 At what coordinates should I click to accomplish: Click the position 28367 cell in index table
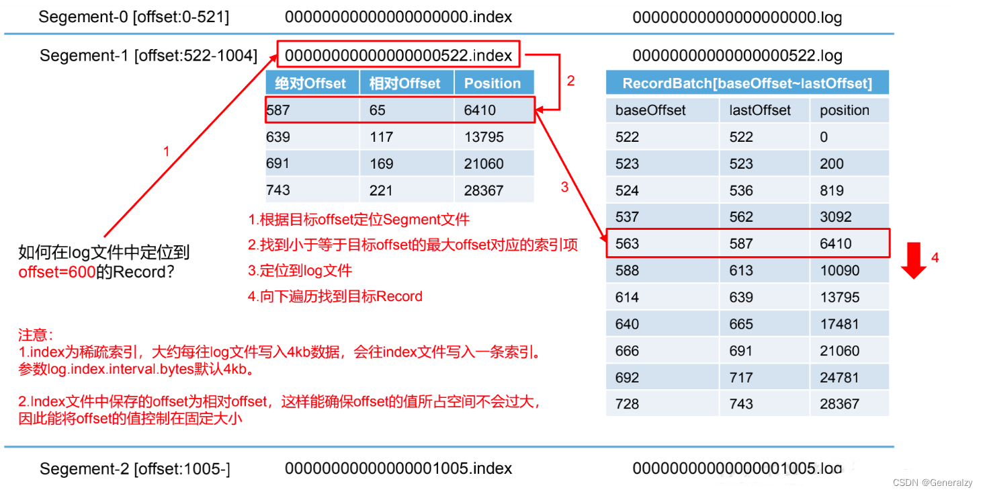tap(484, 190)
